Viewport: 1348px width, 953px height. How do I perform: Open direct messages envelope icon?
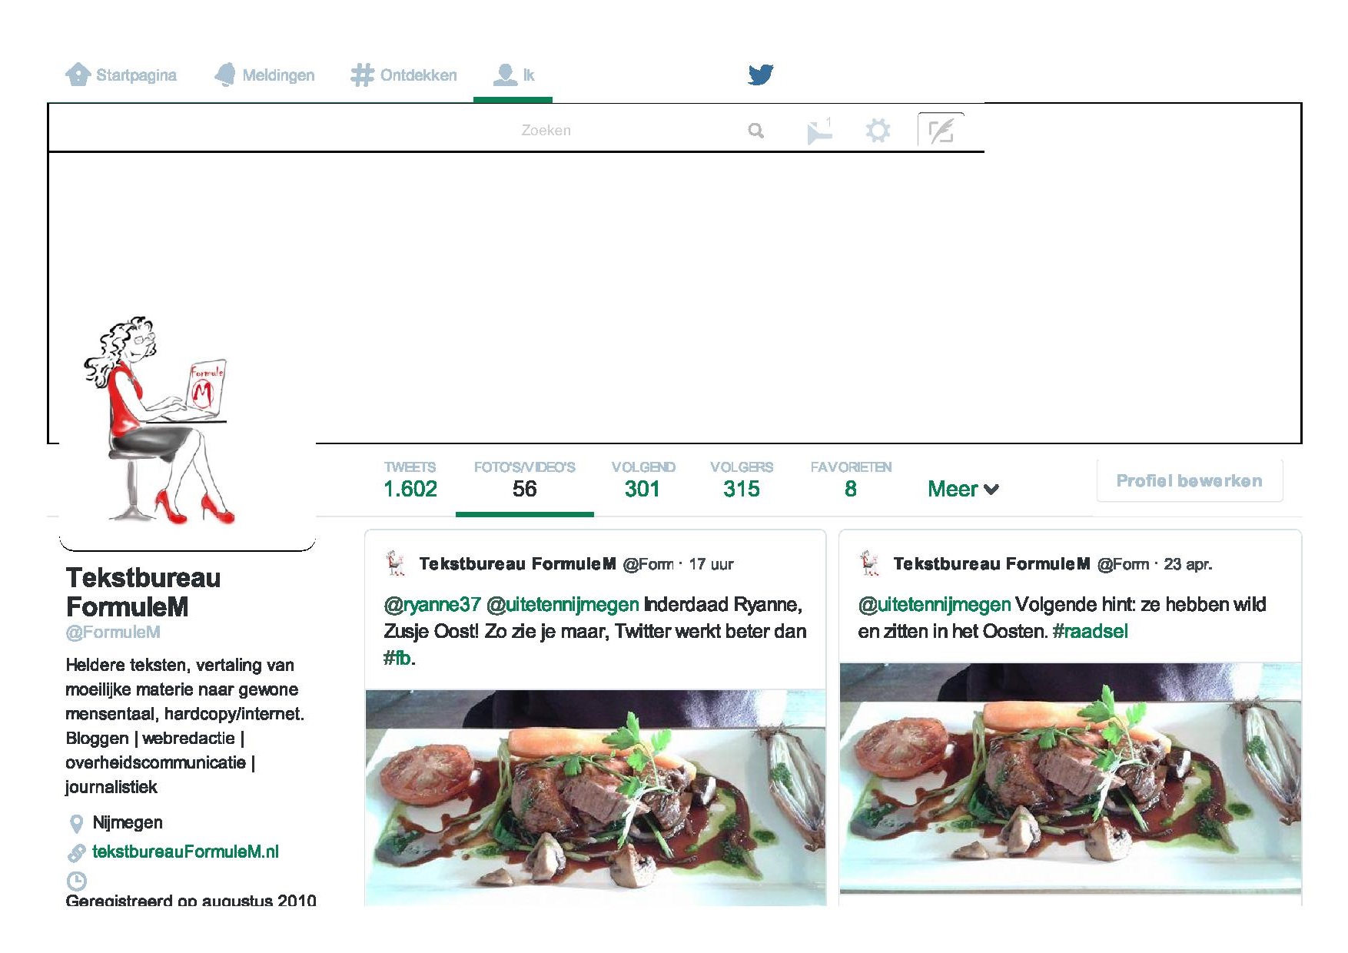[819, 131]
